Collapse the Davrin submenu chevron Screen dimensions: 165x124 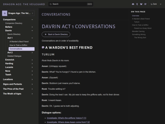click(x=32, y=31)
